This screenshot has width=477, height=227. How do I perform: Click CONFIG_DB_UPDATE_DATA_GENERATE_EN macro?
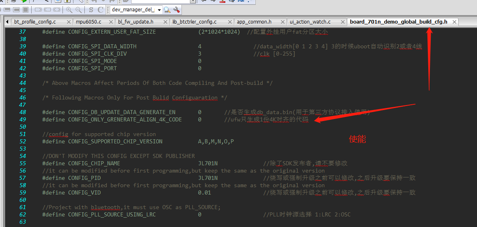tap(122, 112)
